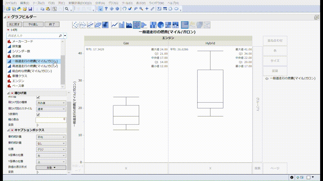Open the グラフ(G) menu
Viewport: 323px width, 181px height.
point(113,3)
